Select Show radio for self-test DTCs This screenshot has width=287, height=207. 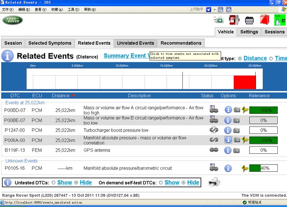click(x=161, y=183)
